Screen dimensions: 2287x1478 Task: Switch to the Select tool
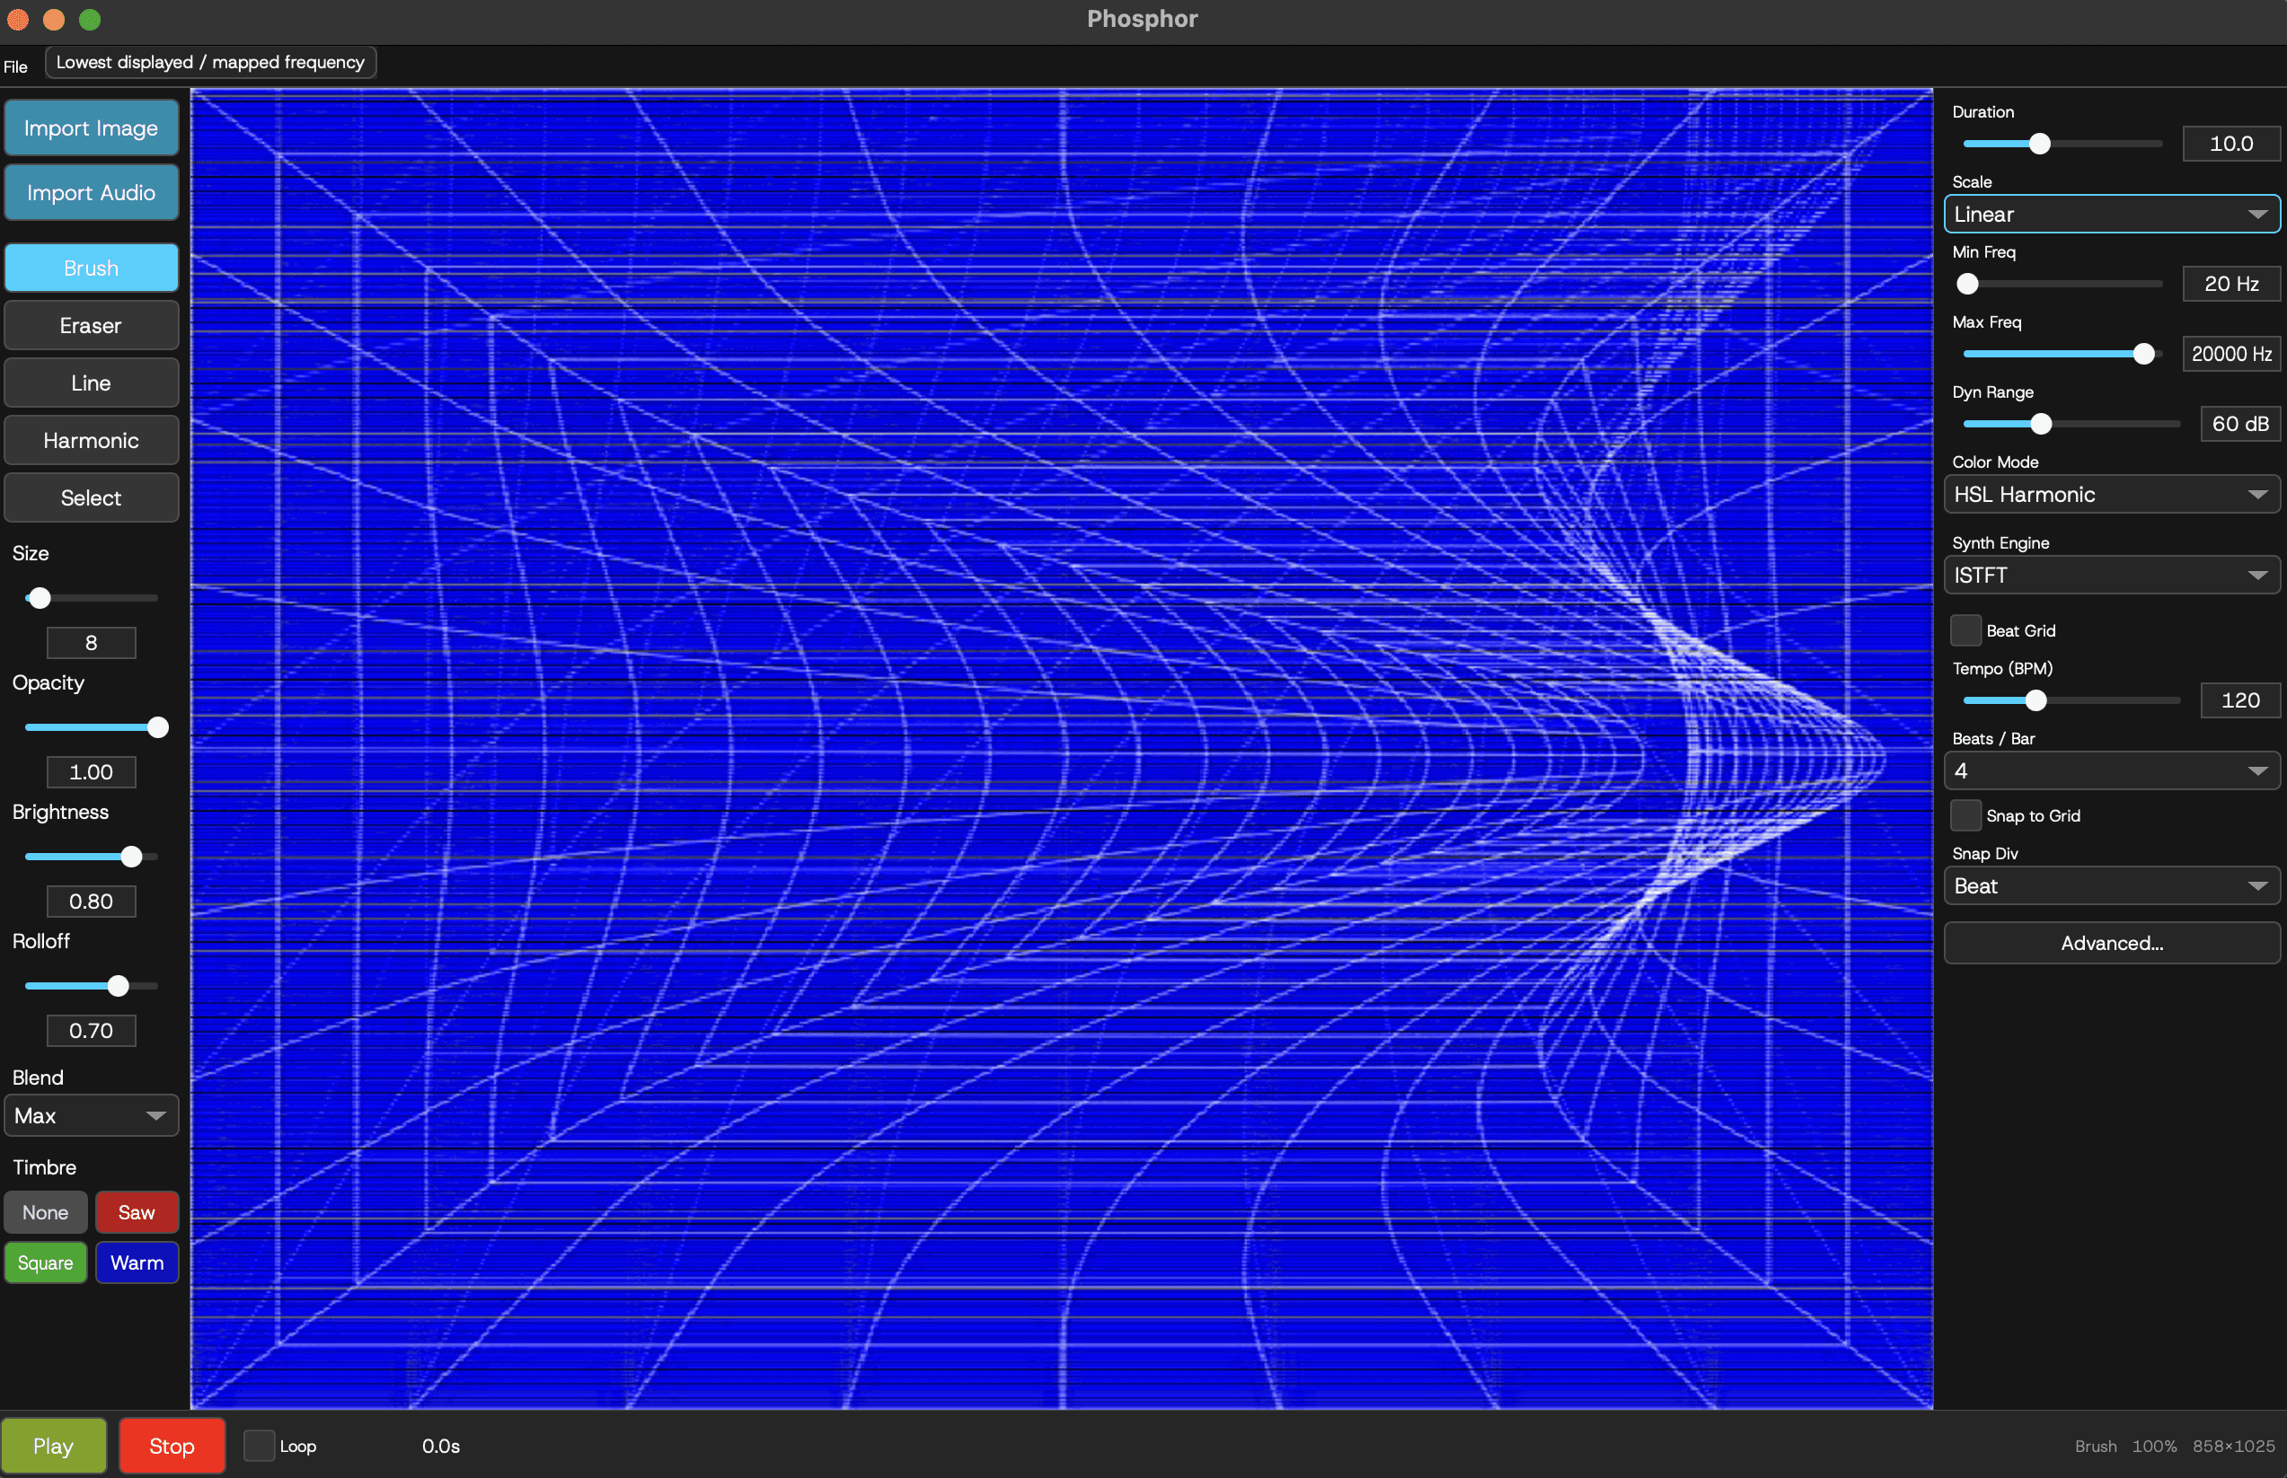[x=92, y=498]
